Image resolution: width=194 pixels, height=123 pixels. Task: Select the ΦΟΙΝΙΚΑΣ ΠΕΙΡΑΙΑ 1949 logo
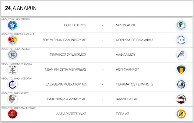click(181, 40)
